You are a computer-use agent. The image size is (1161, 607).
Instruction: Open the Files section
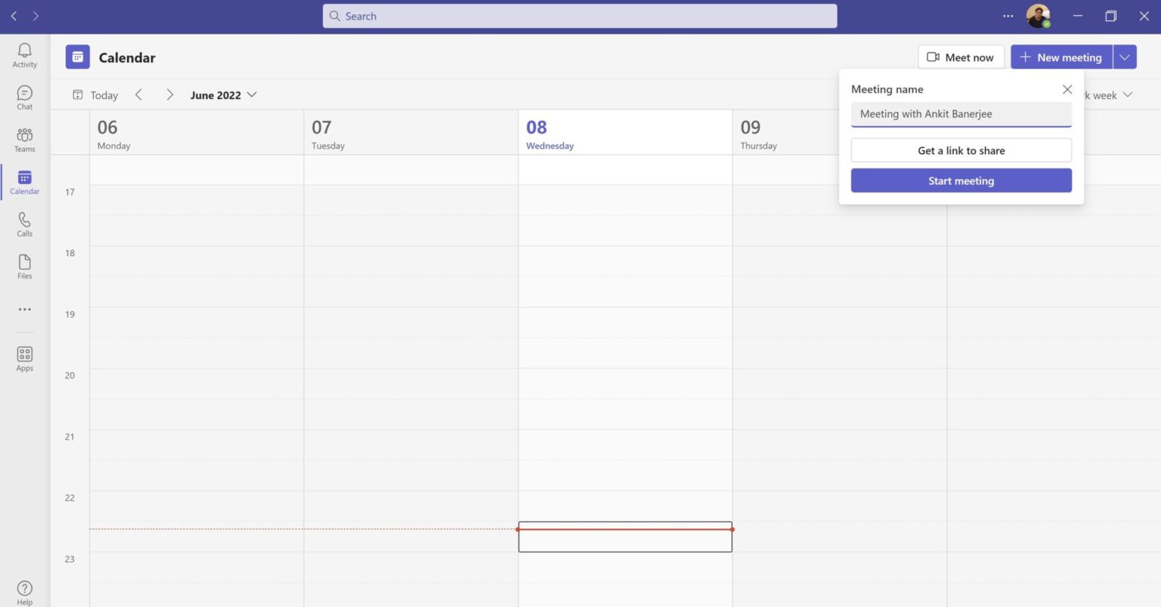tap(24, 267)
